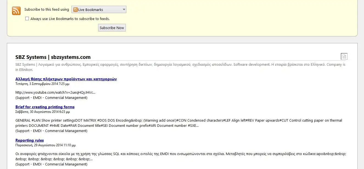Open the Reporting rules article link
The height and width of the screenshot is (169, 364).
pos(29,140)
